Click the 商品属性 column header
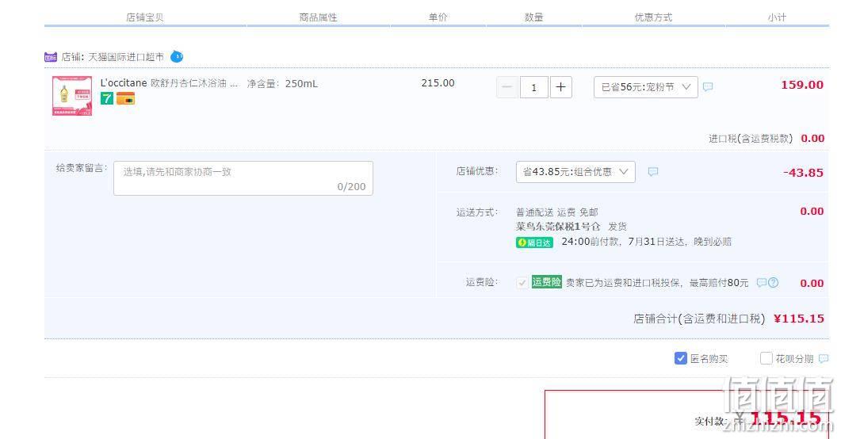This screenshot has height=439, width=841. pos(318,17)
